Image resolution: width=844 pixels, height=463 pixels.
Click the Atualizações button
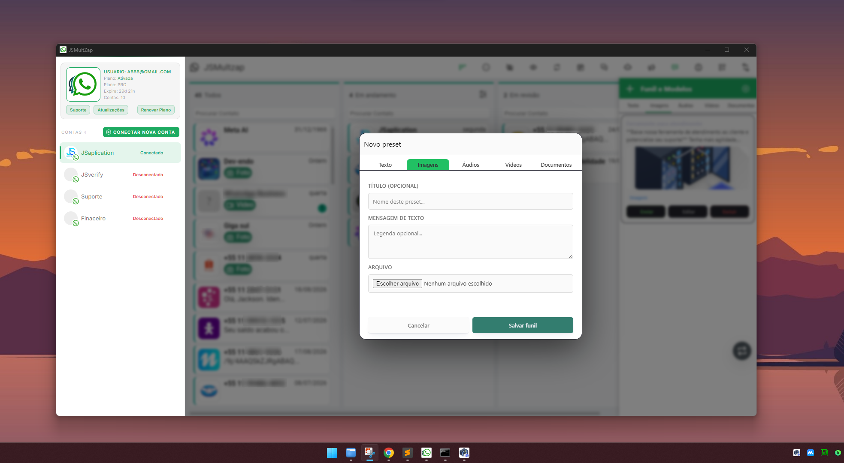(111, 110)
